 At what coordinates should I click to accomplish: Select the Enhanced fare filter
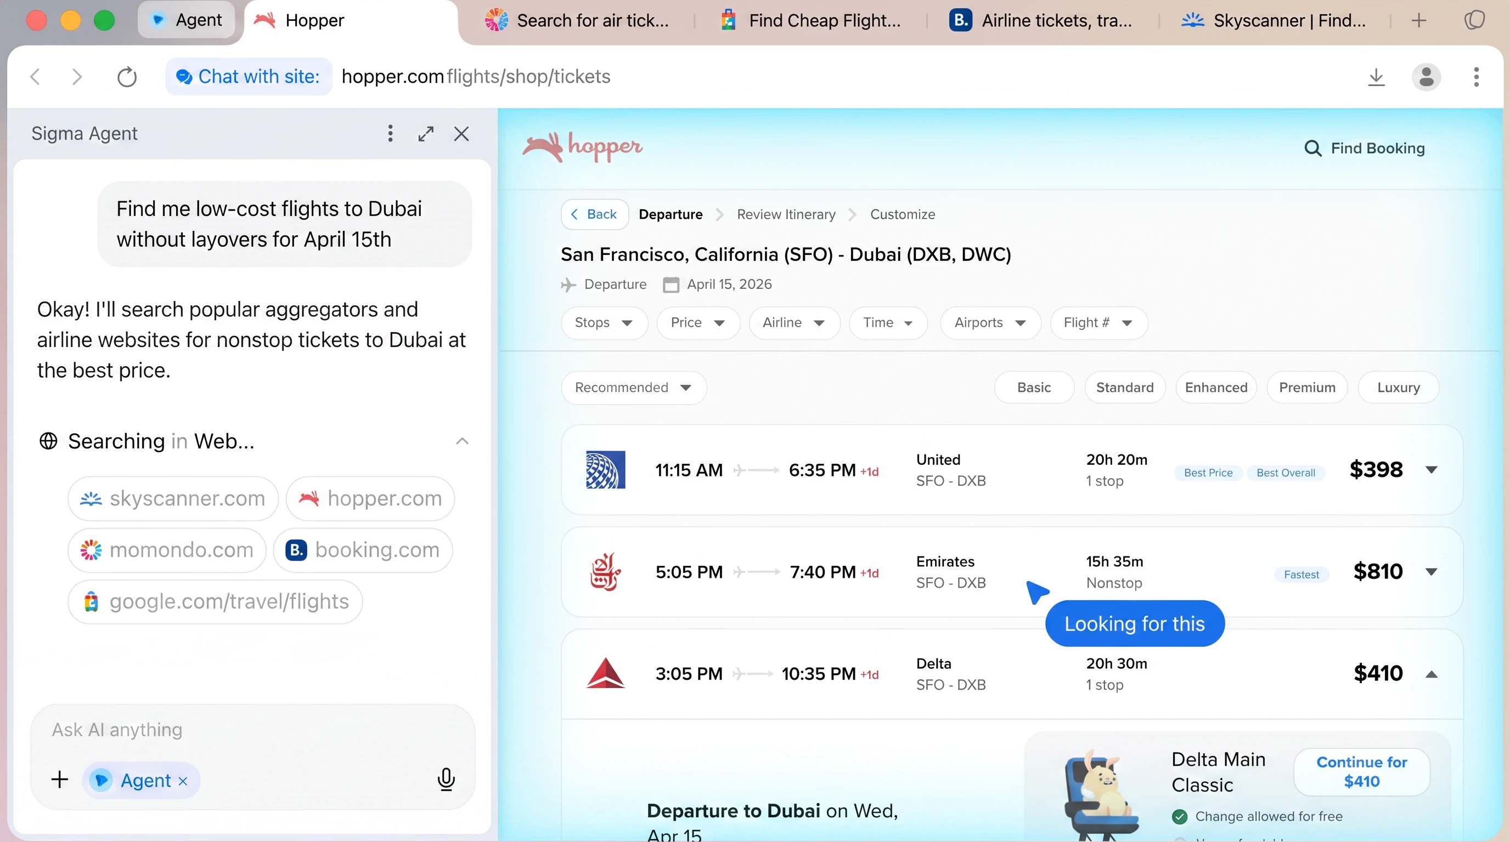[x=1216, y=387]
